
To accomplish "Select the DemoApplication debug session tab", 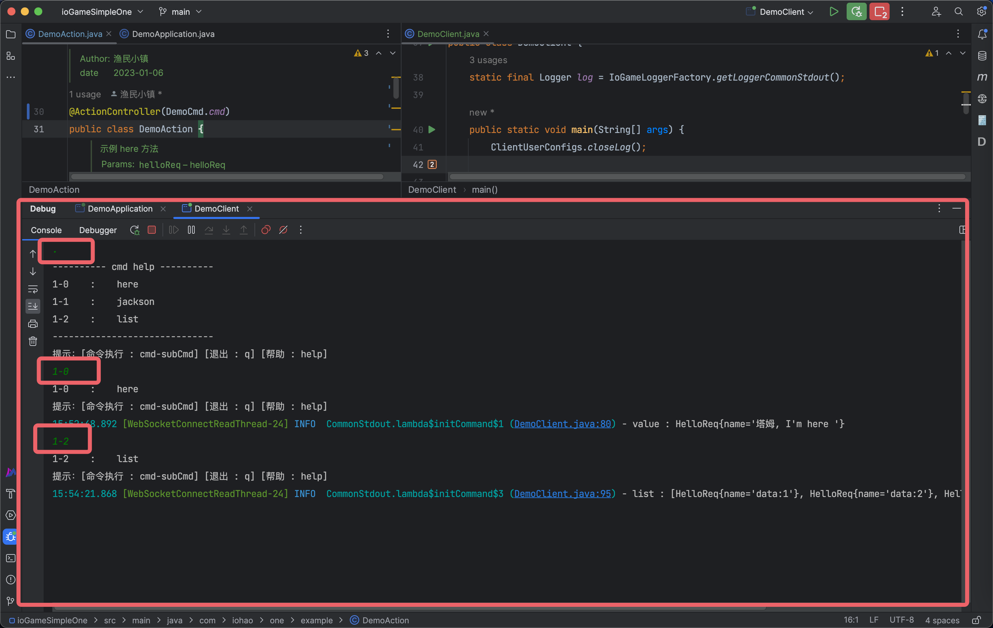I will point(120,209).
